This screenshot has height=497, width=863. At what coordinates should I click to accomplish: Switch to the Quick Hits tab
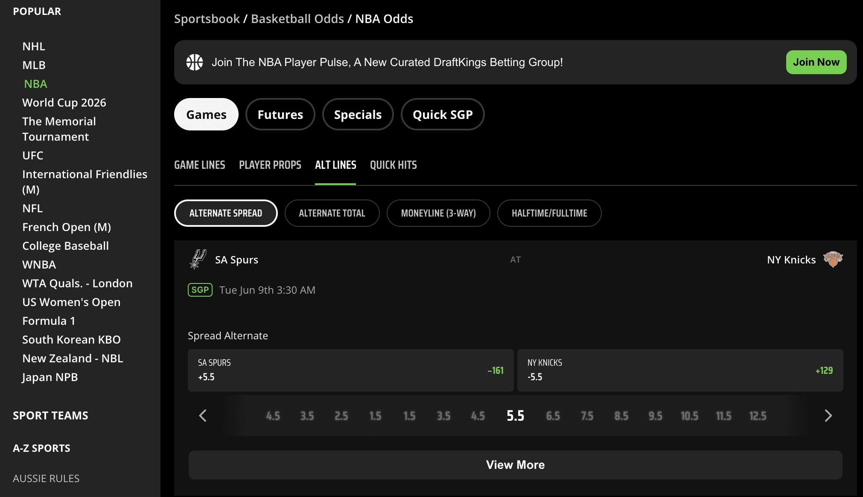(394, 165)
